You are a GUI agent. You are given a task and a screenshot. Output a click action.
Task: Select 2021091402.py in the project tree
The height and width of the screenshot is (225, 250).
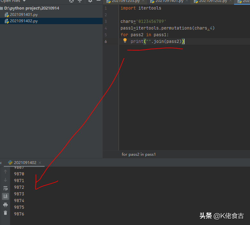[24, 21]
